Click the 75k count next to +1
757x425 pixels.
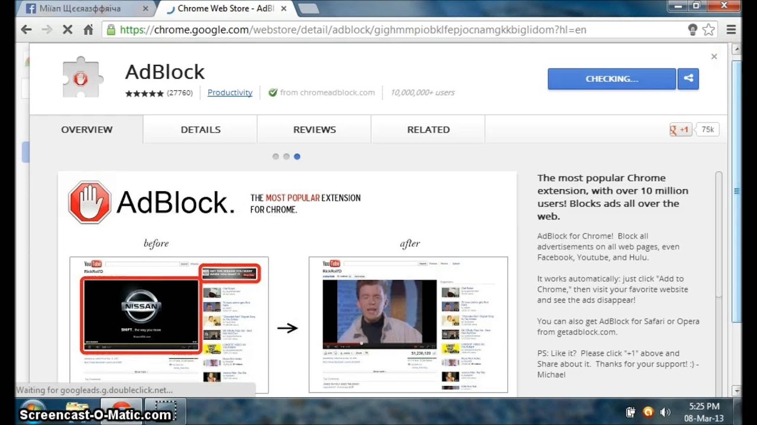click(x=707, y=130)
